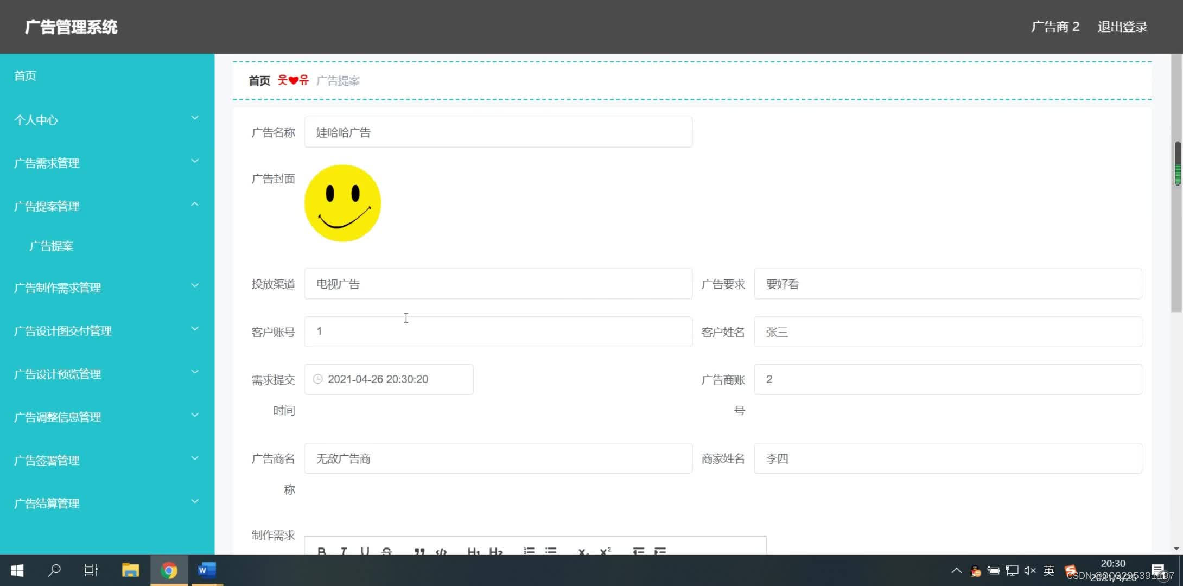Focus the 广告商名称 input field
Image resolution: width=1183 pixels, height=586 pixels.
[498, 458]
